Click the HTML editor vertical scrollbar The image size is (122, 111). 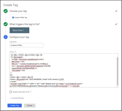tap(117, 71)
